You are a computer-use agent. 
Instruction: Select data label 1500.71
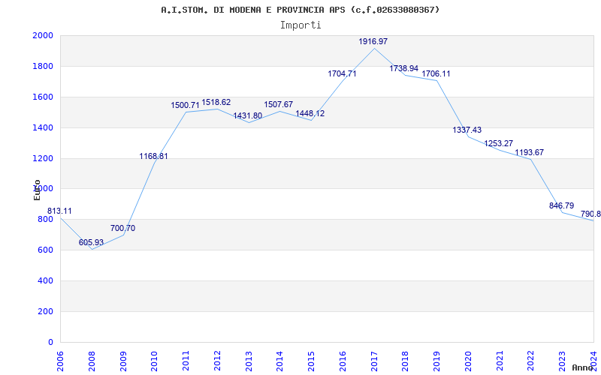185,105
